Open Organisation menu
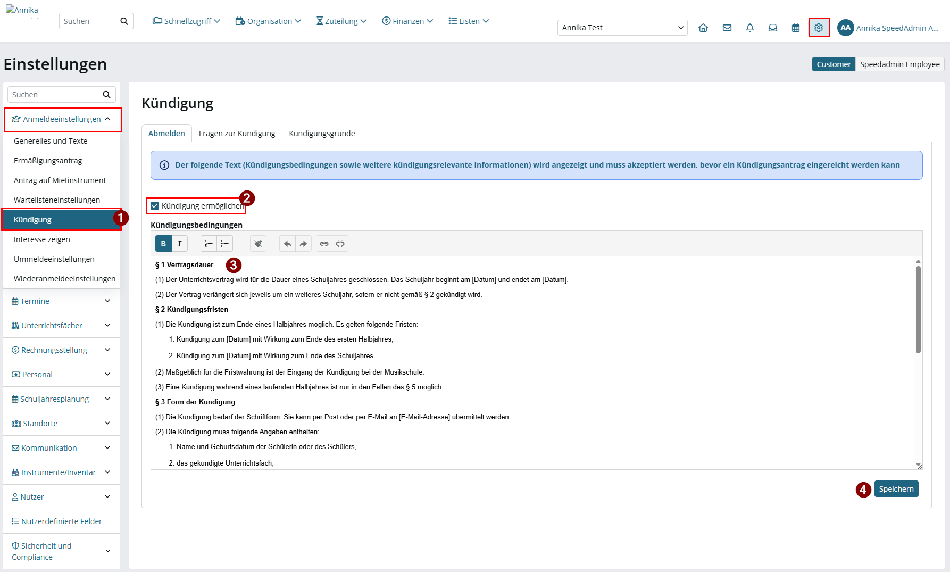The image size is (950, 572). click(x=268, y=21)
